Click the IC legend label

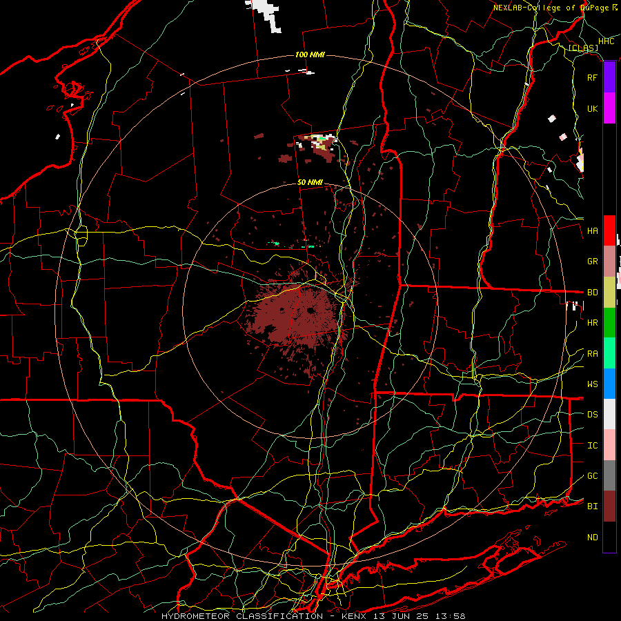(x=593, y=446)
